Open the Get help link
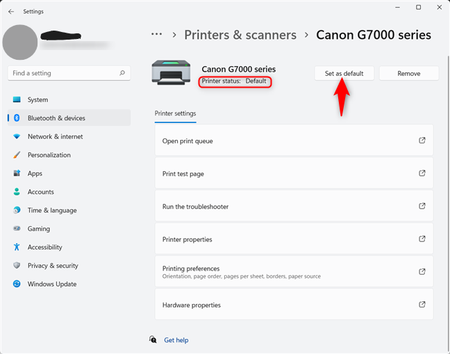The height and width of the screenshot is (354, 450). click(176, 340)
